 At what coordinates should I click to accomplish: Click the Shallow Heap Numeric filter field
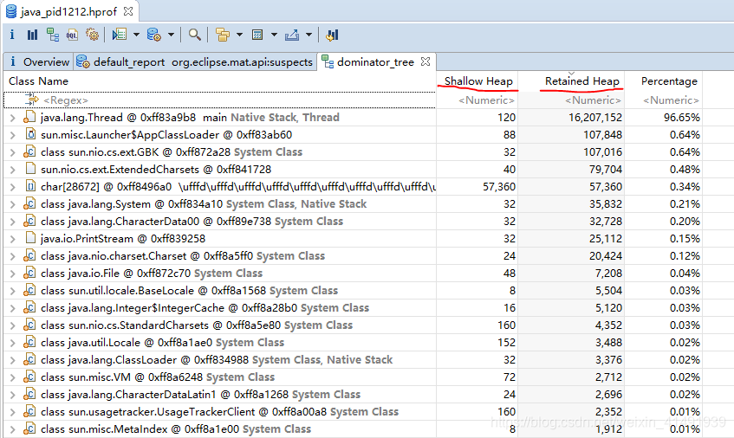(x=477, y=100)
